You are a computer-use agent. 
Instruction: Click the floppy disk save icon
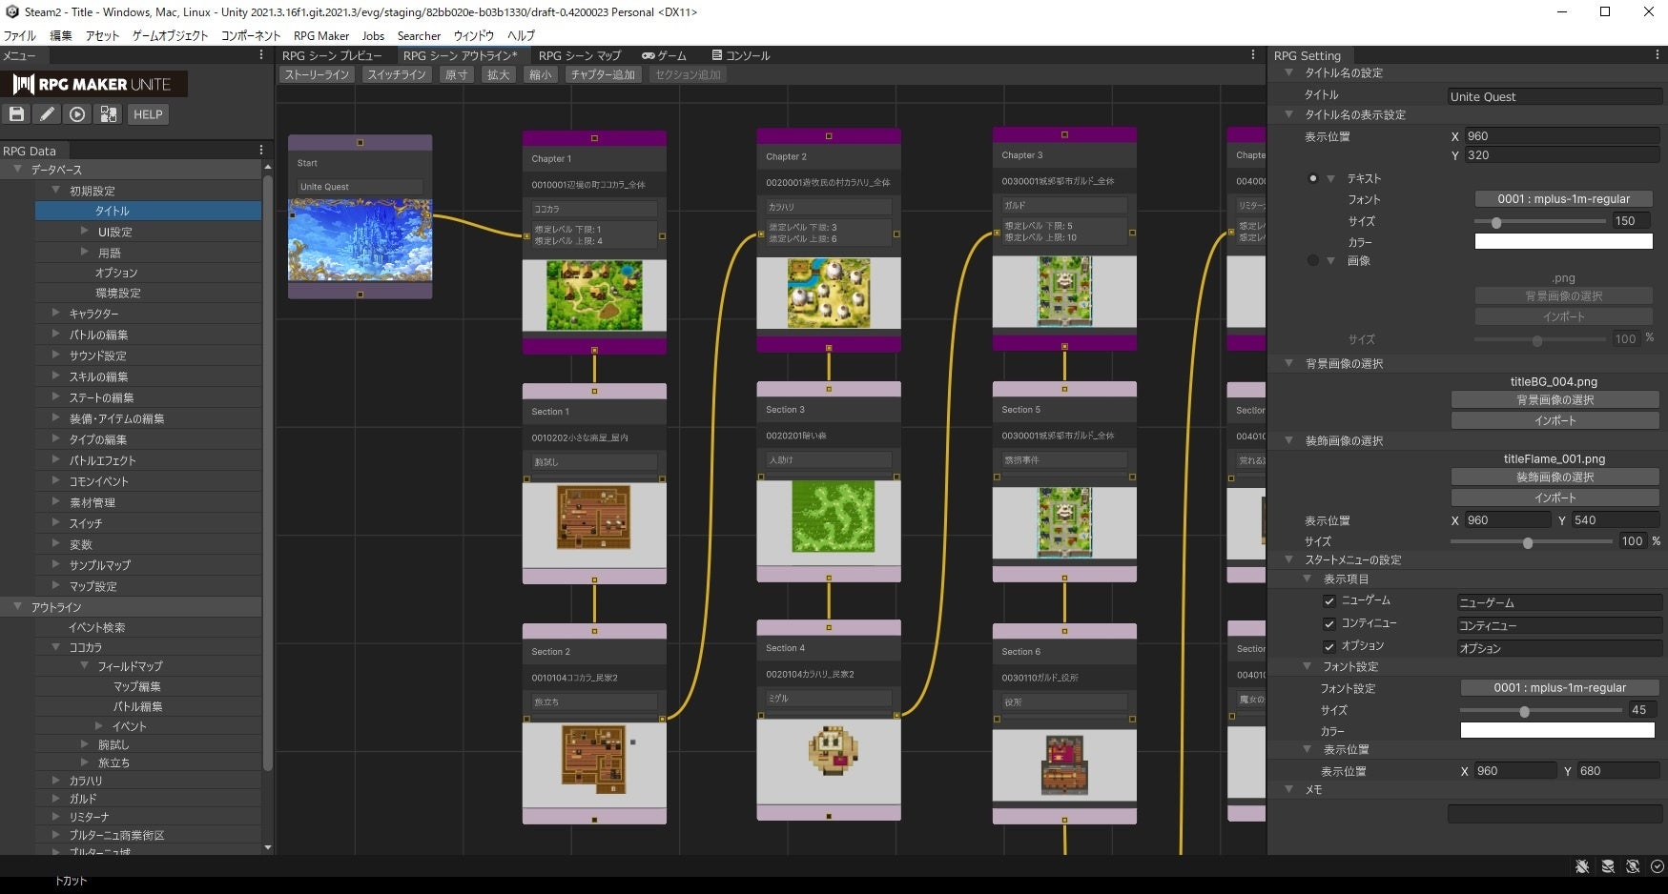(17, 114)
